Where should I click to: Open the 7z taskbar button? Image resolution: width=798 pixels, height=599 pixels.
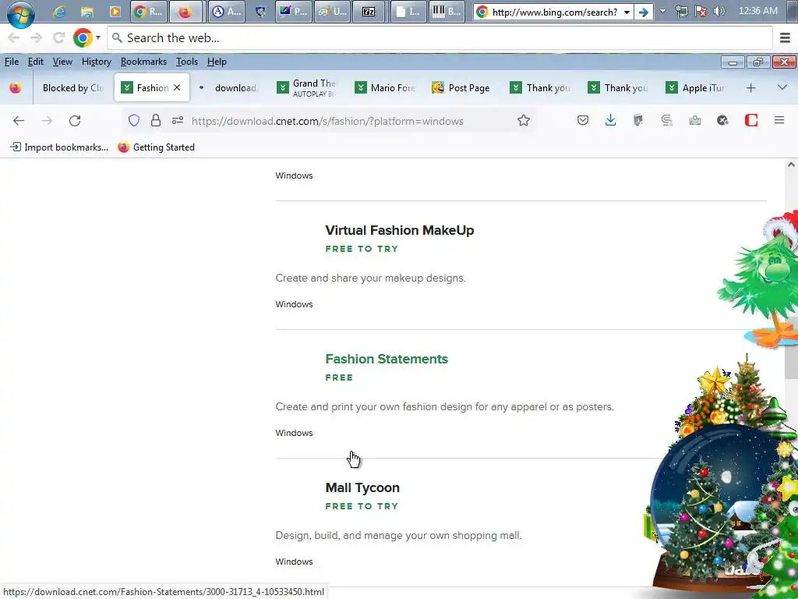pyautogui.click(x=369, y=12)
